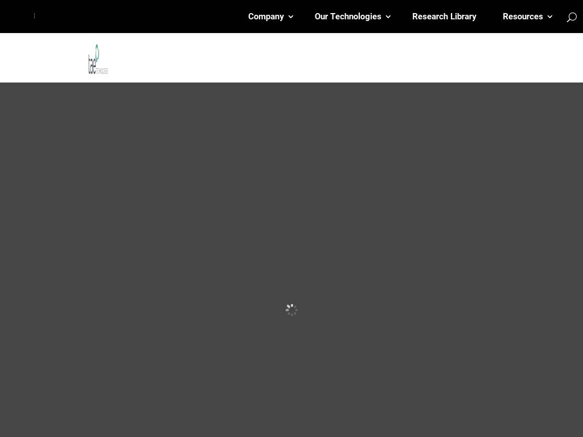Viewport: 583px width, 437px height.
Task: Click the empty white header beside the logo
Action: tap(342, 57)
